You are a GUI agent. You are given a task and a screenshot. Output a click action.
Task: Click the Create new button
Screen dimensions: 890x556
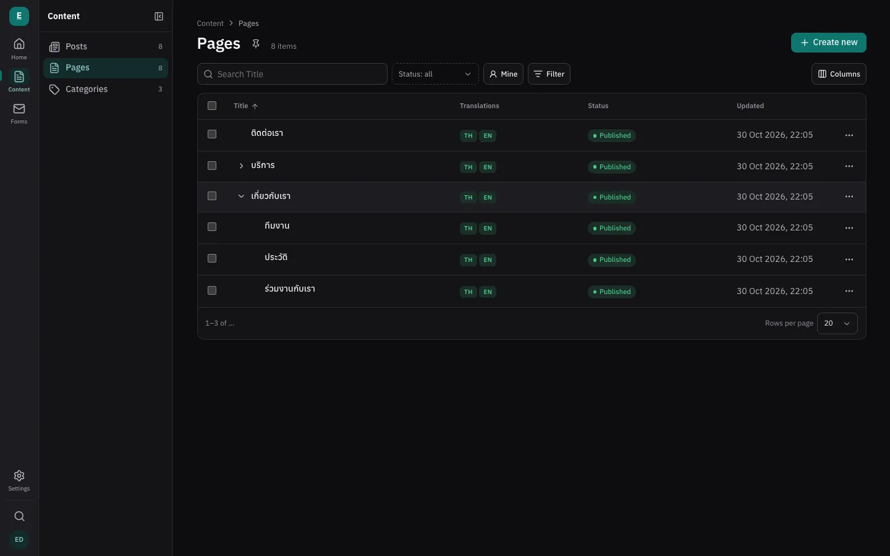point(828,43)
